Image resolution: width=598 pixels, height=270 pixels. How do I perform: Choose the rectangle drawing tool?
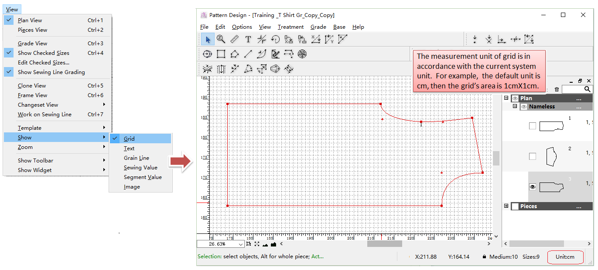(x=221, y=54)
